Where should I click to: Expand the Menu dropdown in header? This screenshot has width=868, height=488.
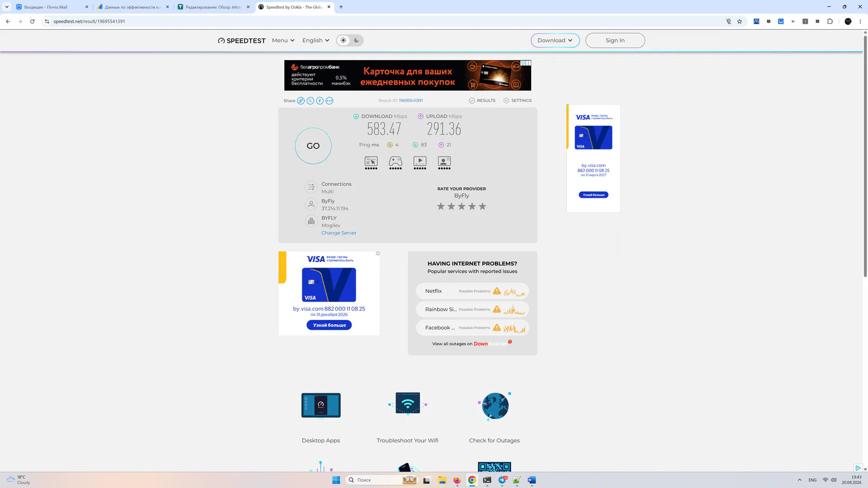tap(283, 41)
